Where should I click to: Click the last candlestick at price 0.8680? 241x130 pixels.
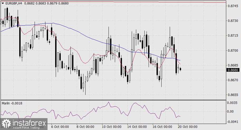180,69
